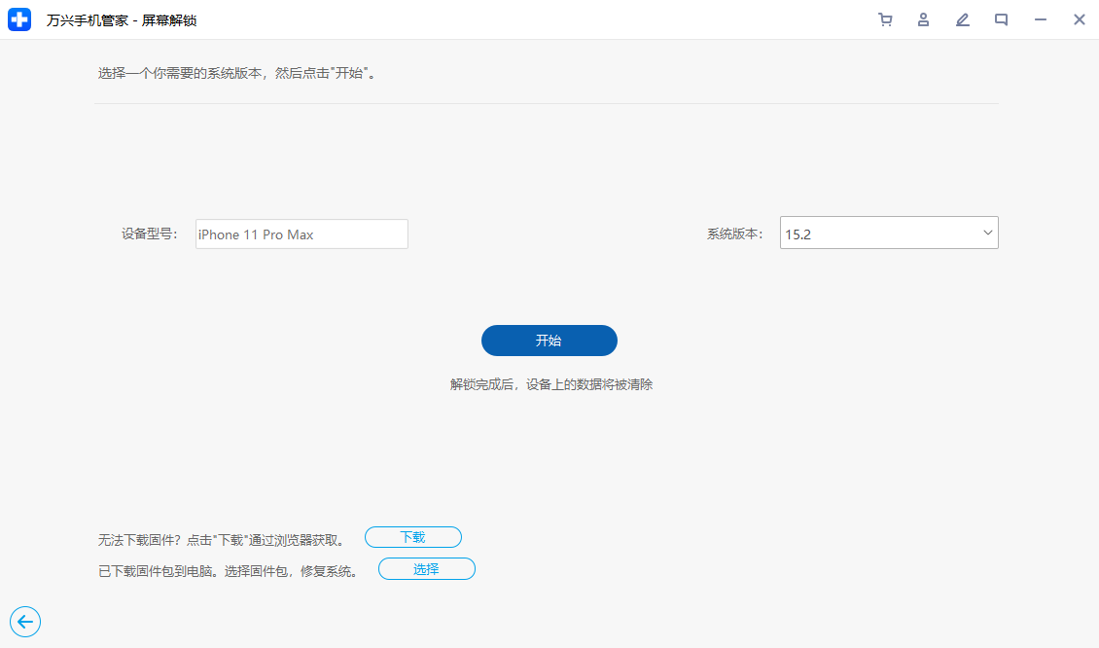Click the 万兴手机管家 app logo

click(19, 19)
